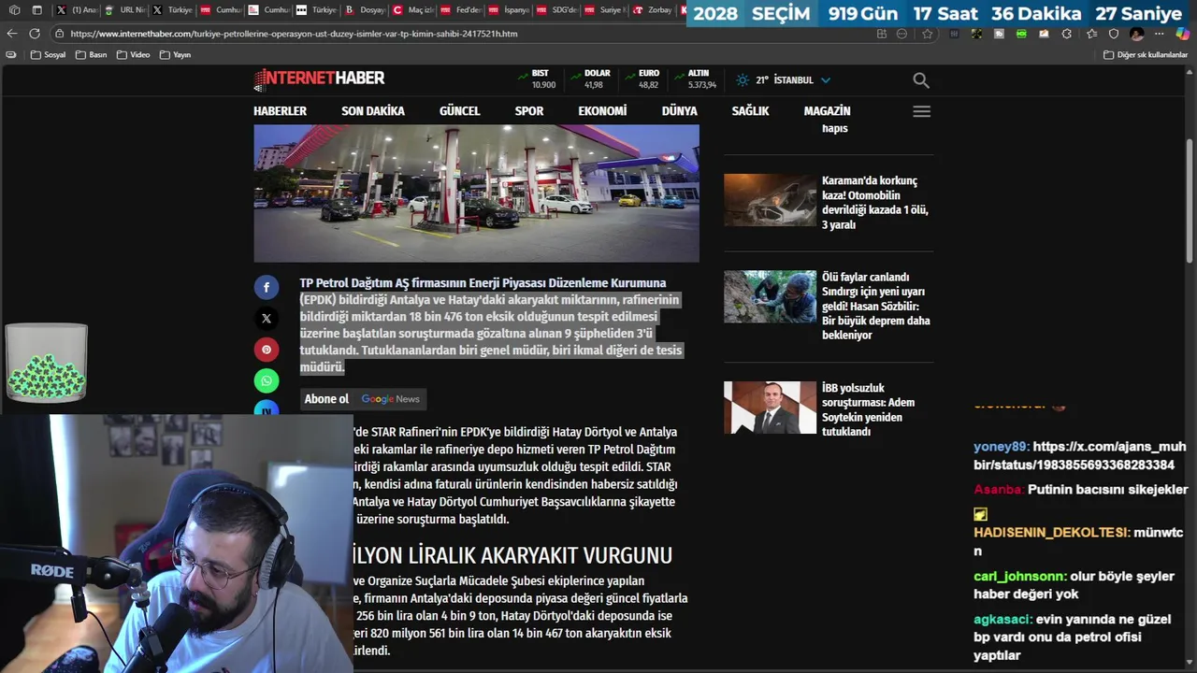Image resolution: width=1197 pixels, height=673 pixels.
Task: Share article via WhatsApp icon
Action: click(267, 380)
